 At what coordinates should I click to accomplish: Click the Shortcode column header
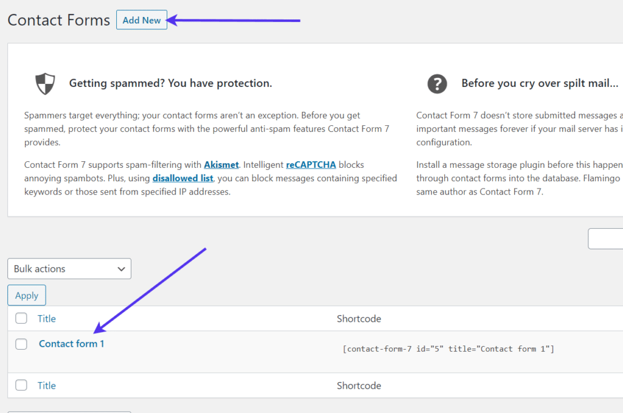coord(360,318)
